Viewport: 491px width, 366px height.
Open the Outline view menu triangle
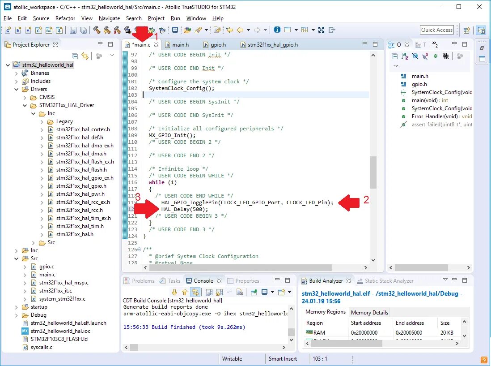pyautogui.click(x=396, y=66)
